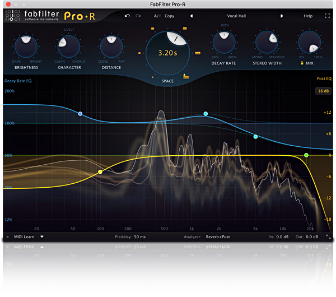Toggle the Mix lock icon
The image size is (336, 297).
pos(302,63)
